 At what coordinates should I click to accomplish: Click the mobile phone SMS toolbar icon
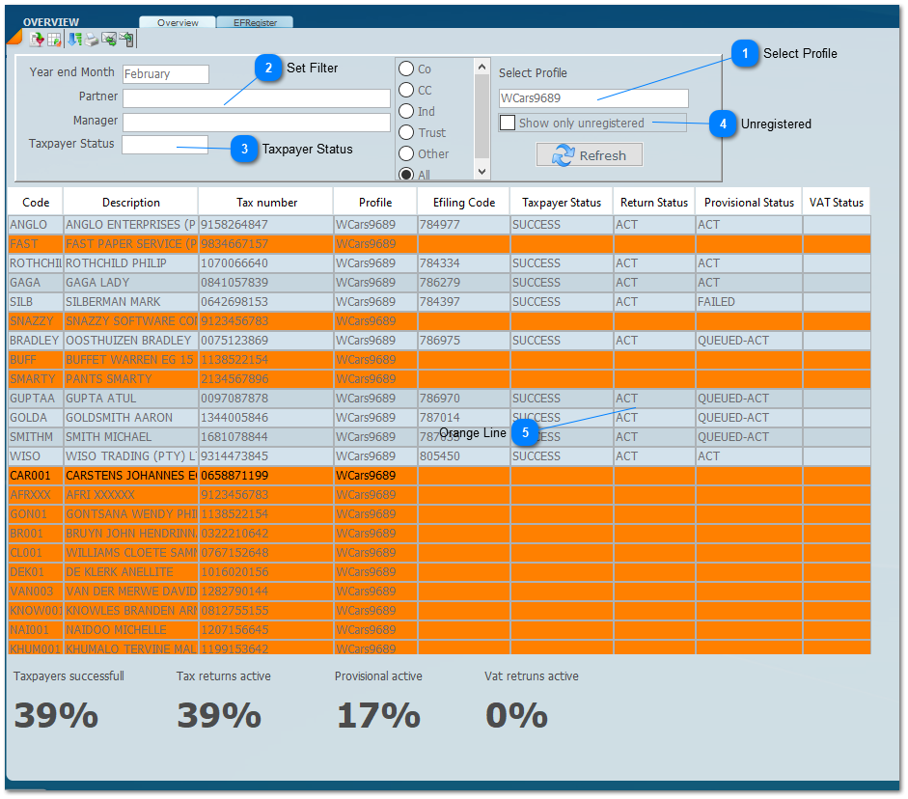tap(126, 40)
